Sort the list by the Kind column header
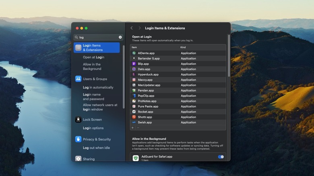 (x=183, y=47)
